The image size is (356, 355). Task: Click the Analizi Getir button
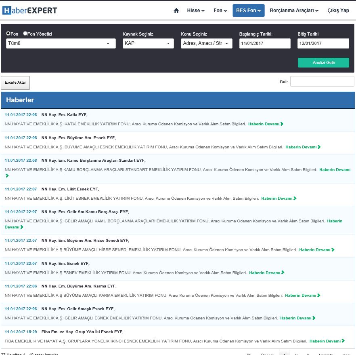[x=323, y=63]
